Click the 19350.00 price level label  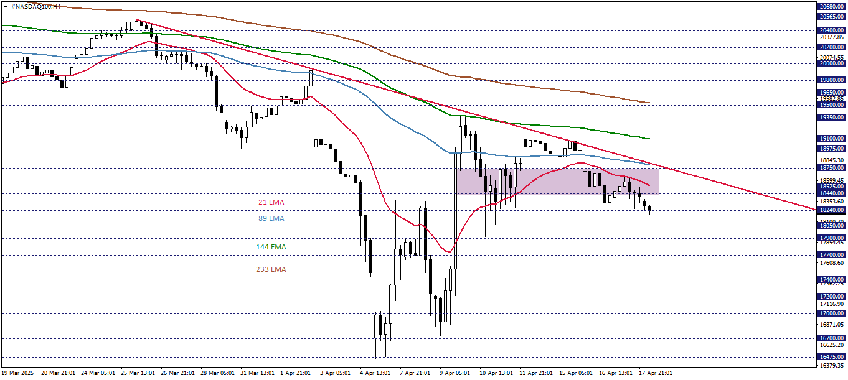(x=832, y=117)
